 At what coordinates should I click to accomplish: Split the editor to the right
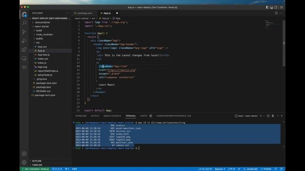[276, 13]
